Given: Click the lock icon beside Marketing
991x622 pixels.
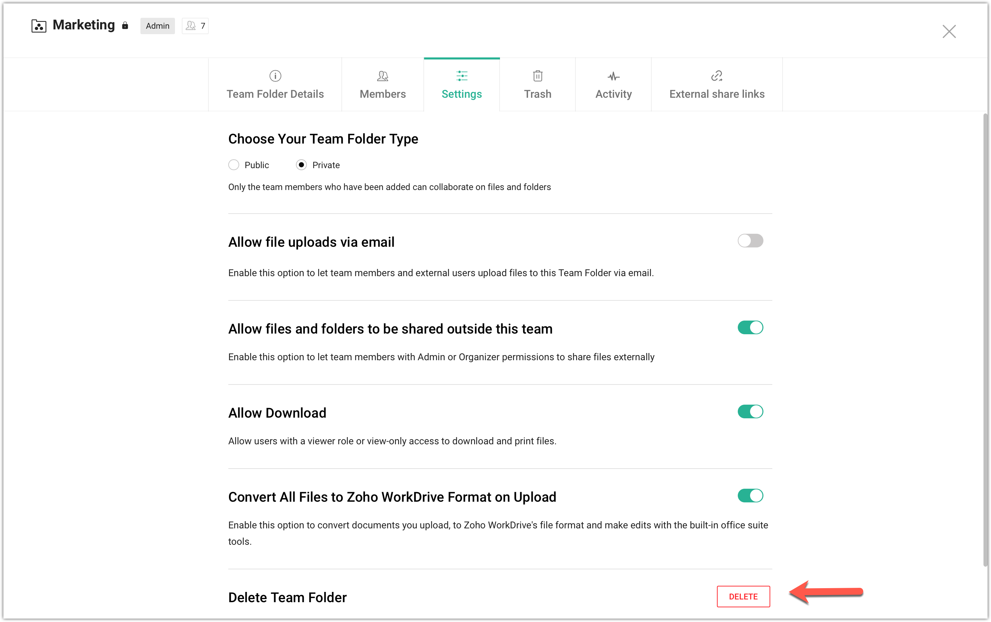Looking at the screenshot, I should [125, 26].
